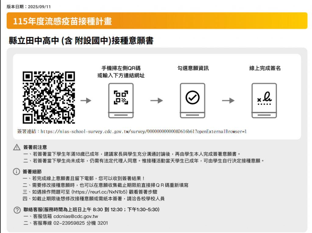Open the reurl.cc/NxN1b5 tutorial link
The width and height of the screenshot is (312, 233).
99,192
